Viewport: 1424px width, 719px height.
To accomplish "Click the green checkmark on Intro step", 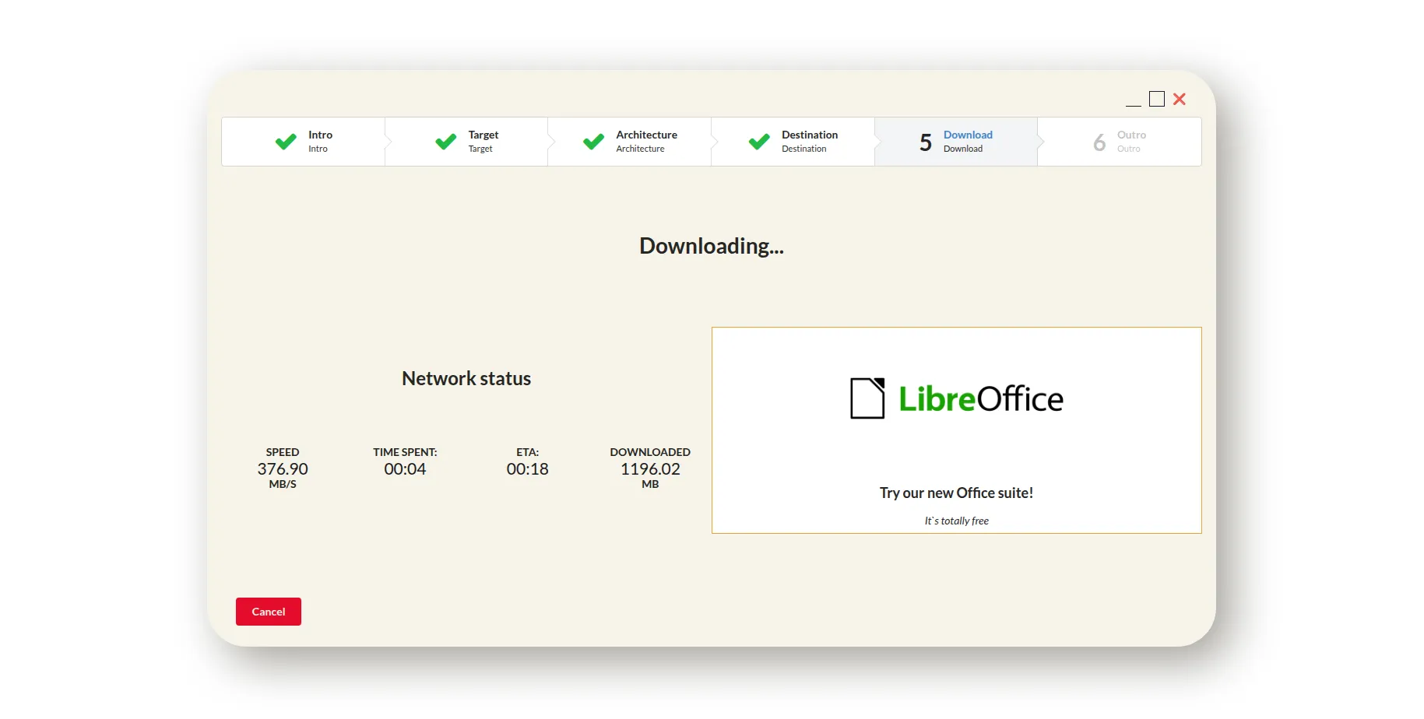I will (286, 142).
